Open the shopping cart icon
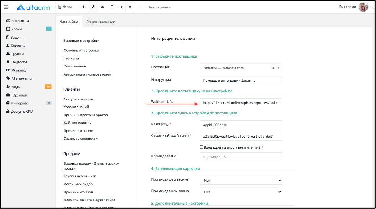The width and height of the screenshot is (376, 209). [130, 7]
